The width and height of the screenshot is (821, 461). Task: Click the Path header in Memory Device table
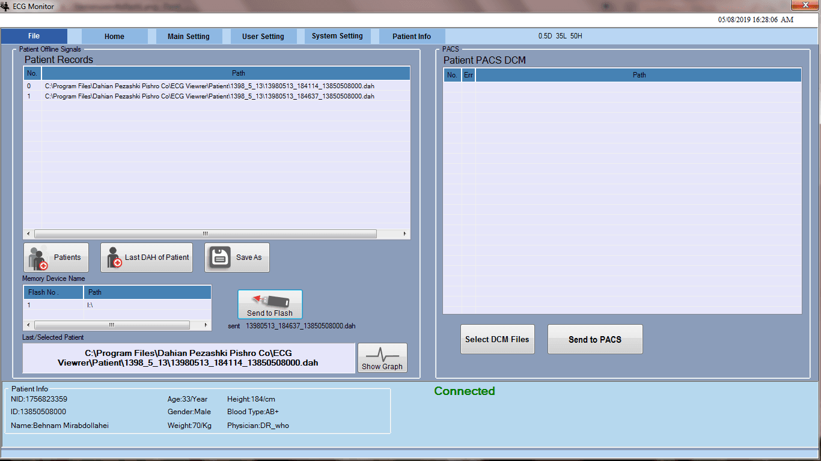(x=147, y=292)
